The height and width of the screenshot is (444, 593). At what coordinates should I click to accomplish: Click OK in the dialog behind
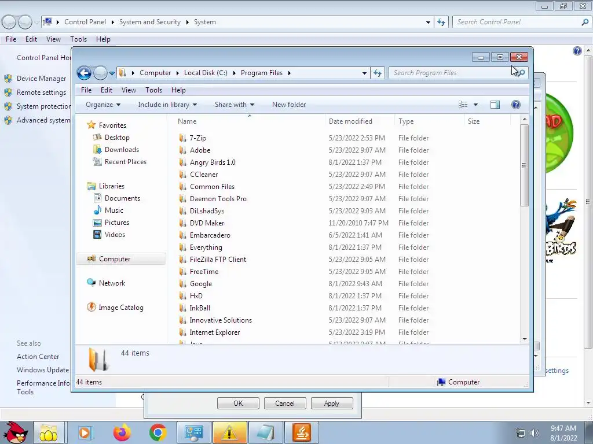coord(238,403)
